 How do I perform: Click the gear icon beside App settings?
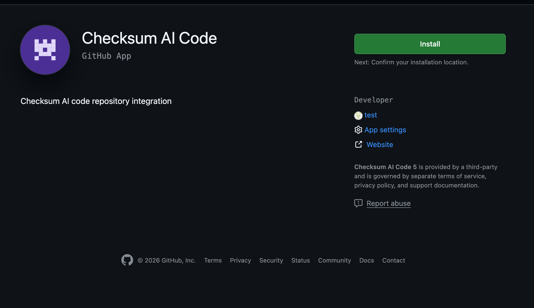358,130
